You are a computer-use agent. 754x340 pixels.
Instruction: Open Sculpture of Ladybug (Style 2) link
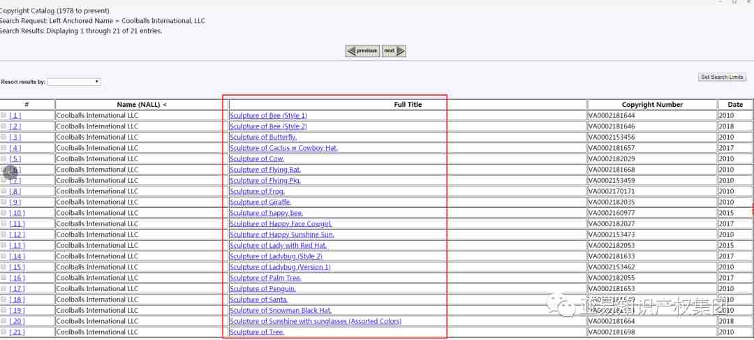click(276, 256)
